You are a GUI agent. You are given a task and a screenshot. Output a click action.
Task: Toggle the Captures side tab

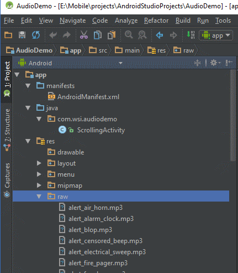(x=7, y=180)
